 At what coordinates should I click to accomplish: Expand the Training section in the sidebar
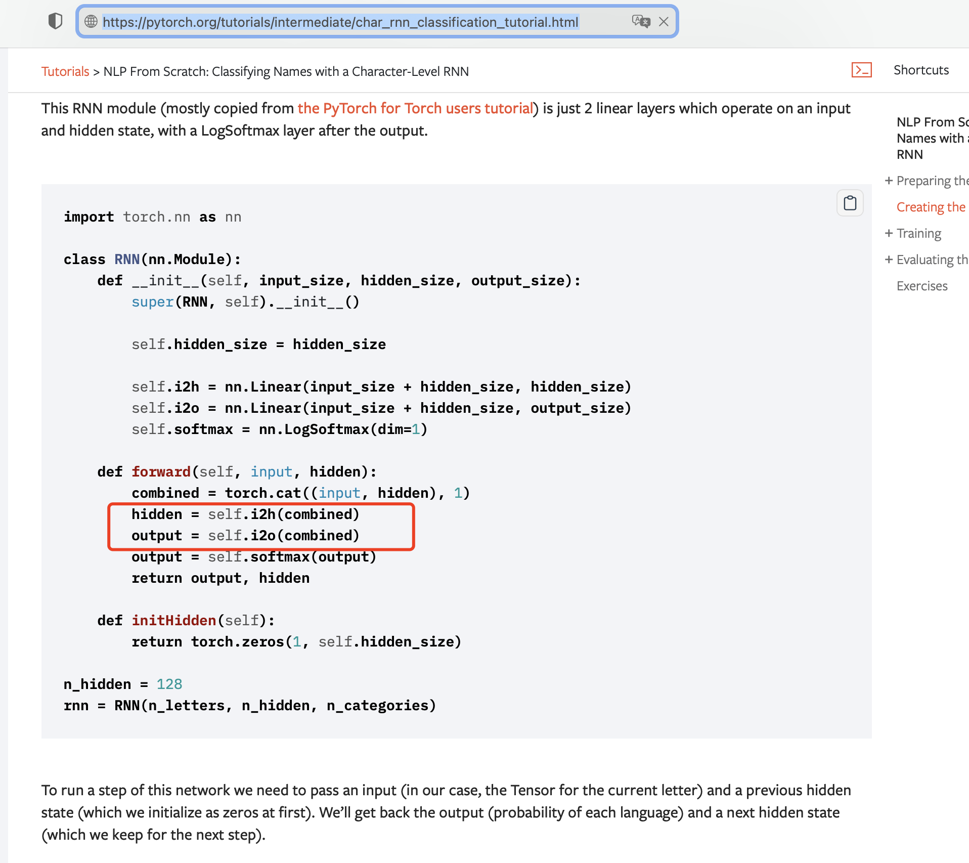[890, 233]
